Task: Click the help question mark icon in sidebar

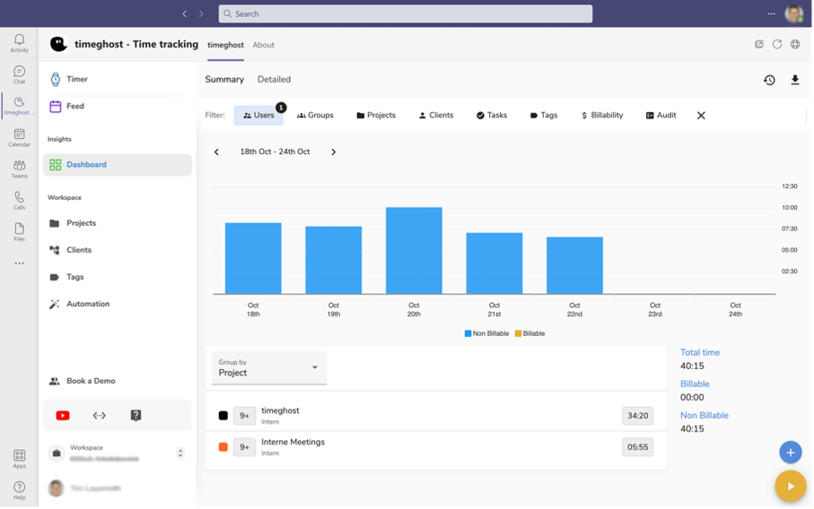Action: (136, 416)
